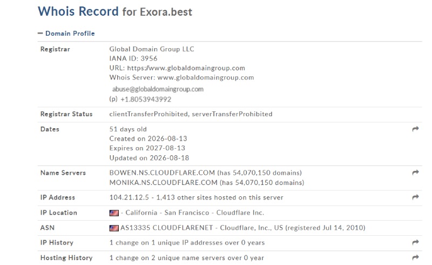Click the abuse@globaldomaingroup.com email address
The height and width of the screenshot is (265, 432).
tap(158, 89)
